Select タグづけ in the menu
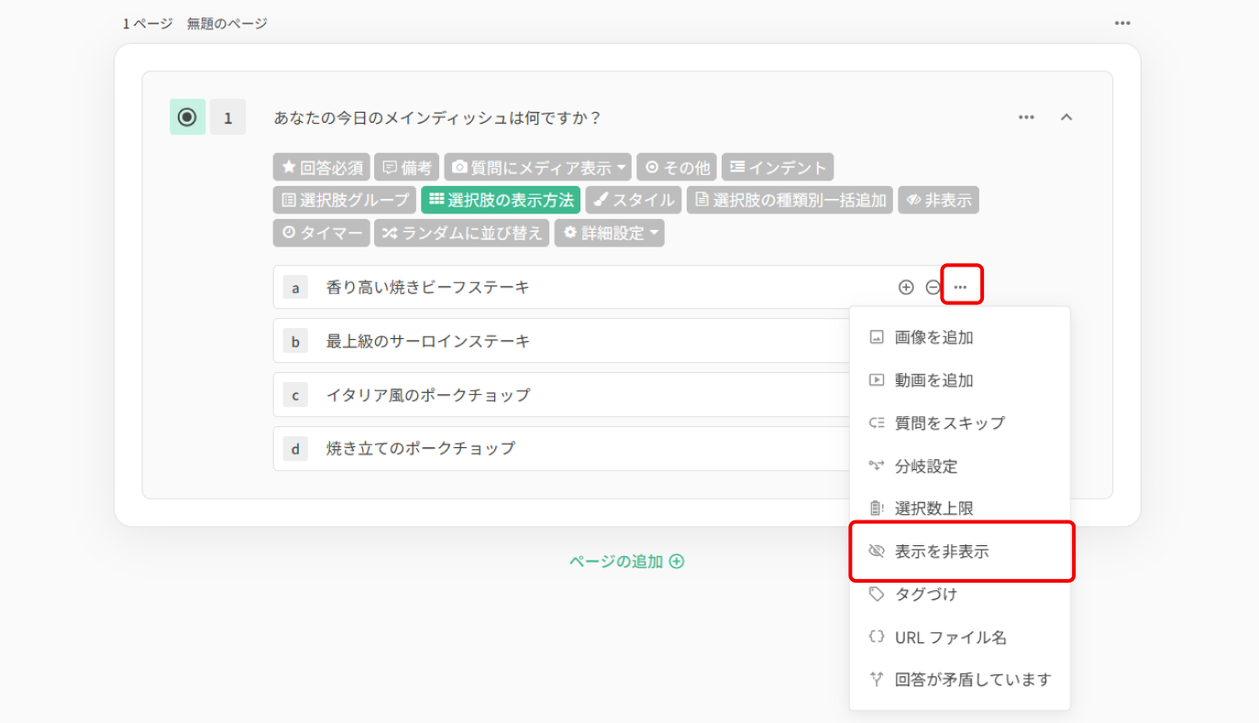The height and width of the screenshot is (723, 1259). click(960, 594)
